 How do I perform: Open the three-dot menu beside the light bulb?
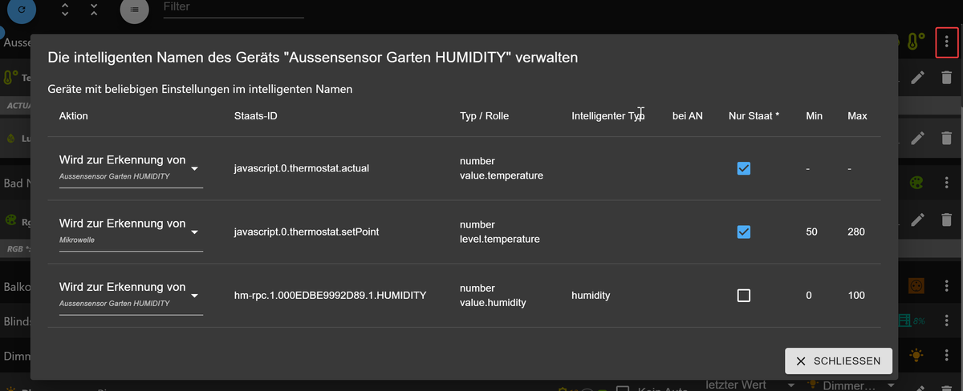(947, 355)
